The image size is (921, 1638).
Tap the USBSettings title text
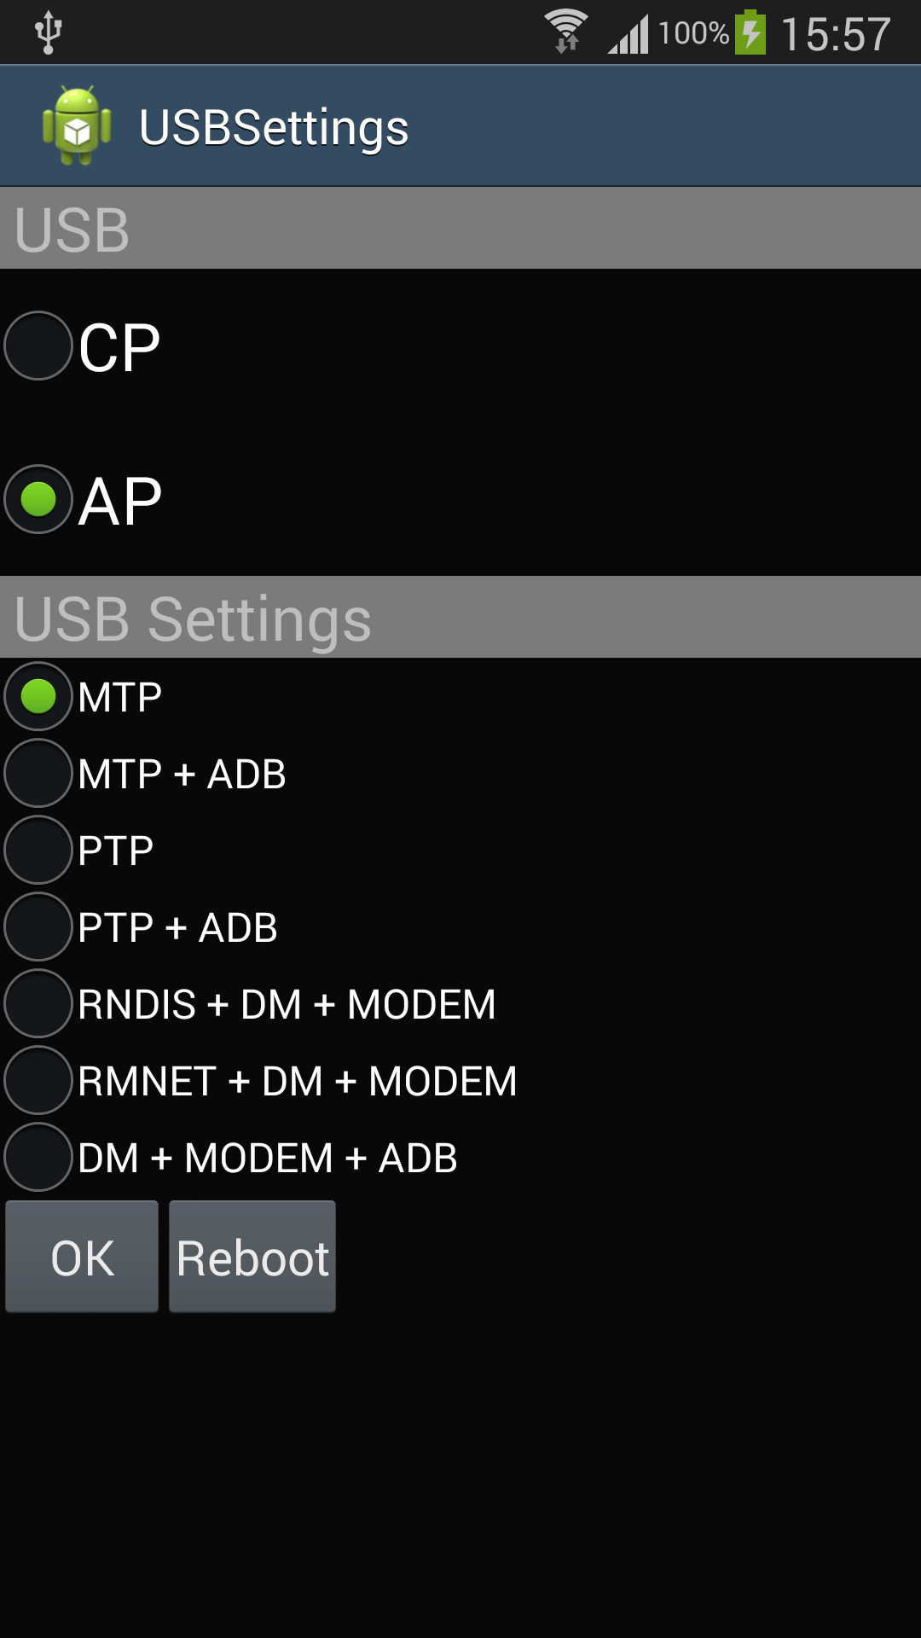tap(274, 128)
